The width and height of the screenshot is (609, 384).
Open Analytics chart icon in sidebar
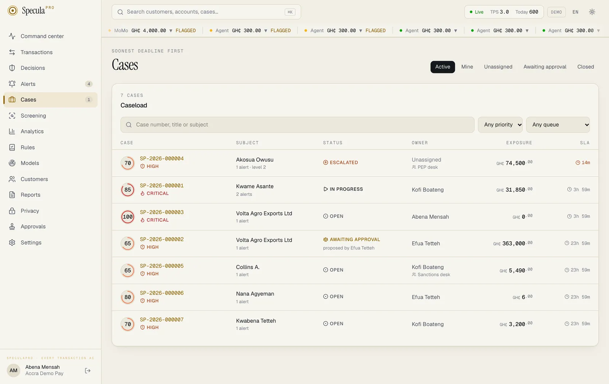(12, 131)
